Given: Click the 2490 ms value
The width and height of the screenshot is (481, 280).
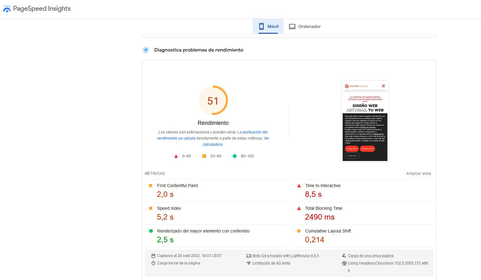Looking at the screenshot, I should pos(320,217).
